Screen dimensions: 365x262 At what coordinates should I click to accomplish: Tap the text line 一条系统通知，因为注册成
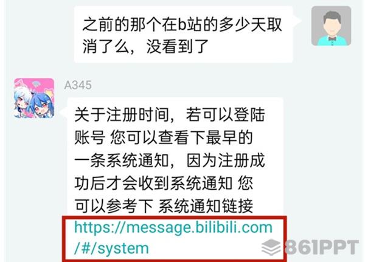click(170, 160)
